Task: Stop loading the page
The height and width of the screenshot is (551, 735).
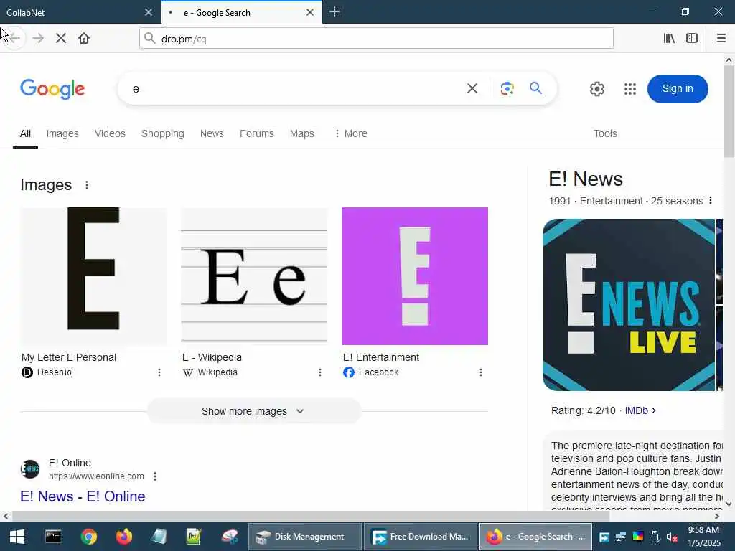Action: pyautogui.click(x=61, y=39)
